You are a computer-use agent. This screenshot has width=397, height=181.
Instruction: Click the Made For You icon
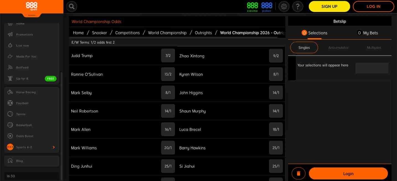pyautogui.click(x=10, y=57)
